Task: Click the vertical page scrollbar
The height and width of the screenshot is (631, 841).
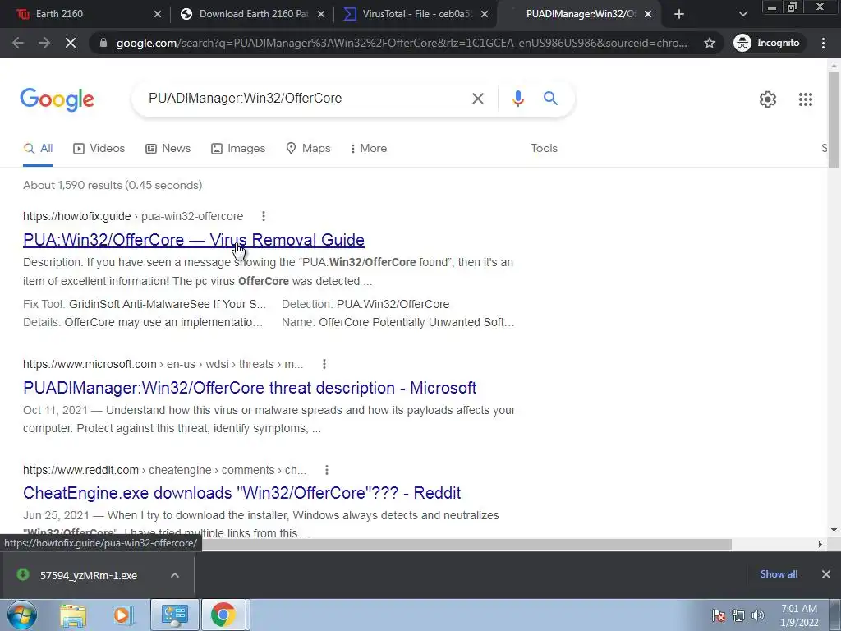Action: [834, 120]
